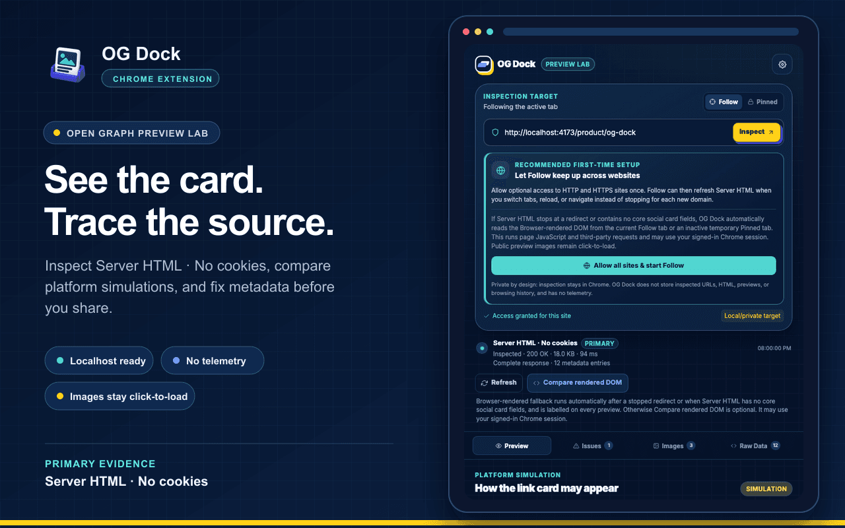Screen dimensions: 845x528
Task: Click the INSPECTION TARGET heading
Action: (x=521, y=96)
